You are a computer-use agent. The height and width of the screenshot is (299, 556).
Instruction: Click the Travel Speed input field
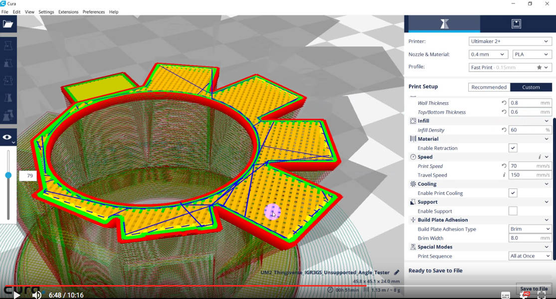530,175
